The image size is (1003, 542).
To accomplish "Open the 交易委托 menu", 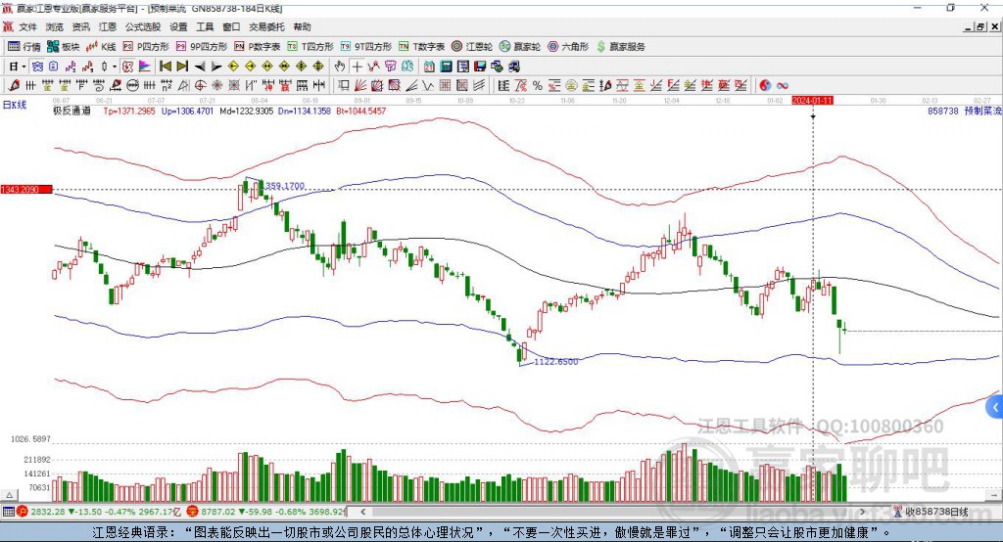I will point(266,26).
